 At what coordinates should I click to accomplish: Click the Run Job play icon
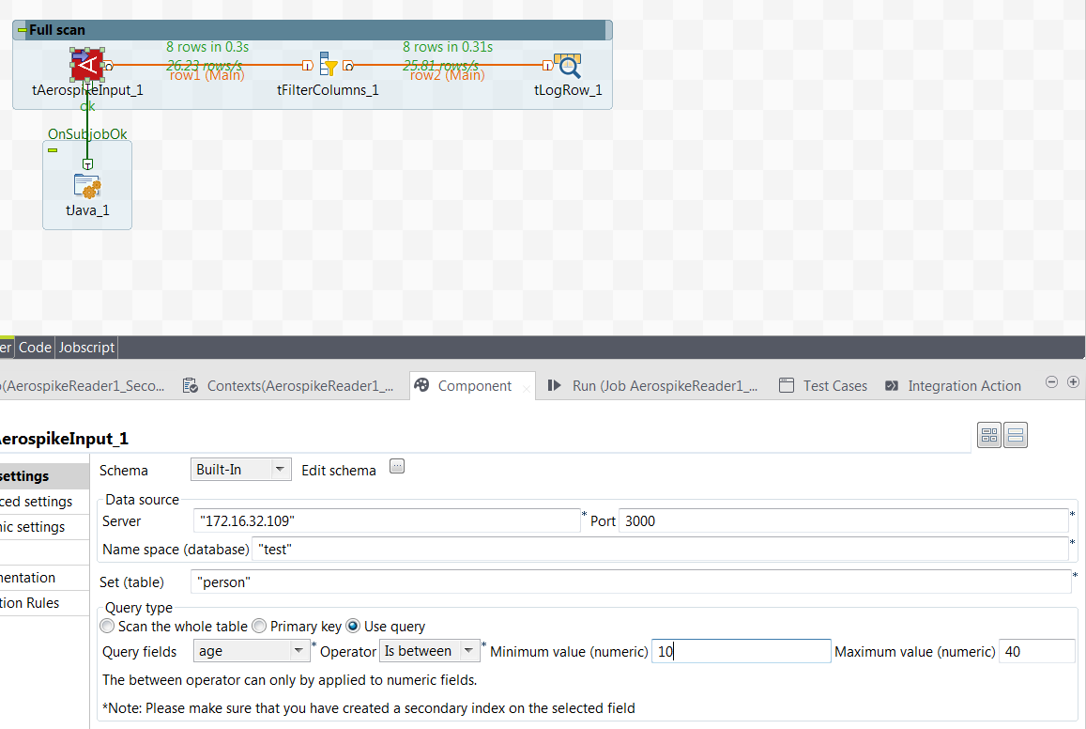554,385
